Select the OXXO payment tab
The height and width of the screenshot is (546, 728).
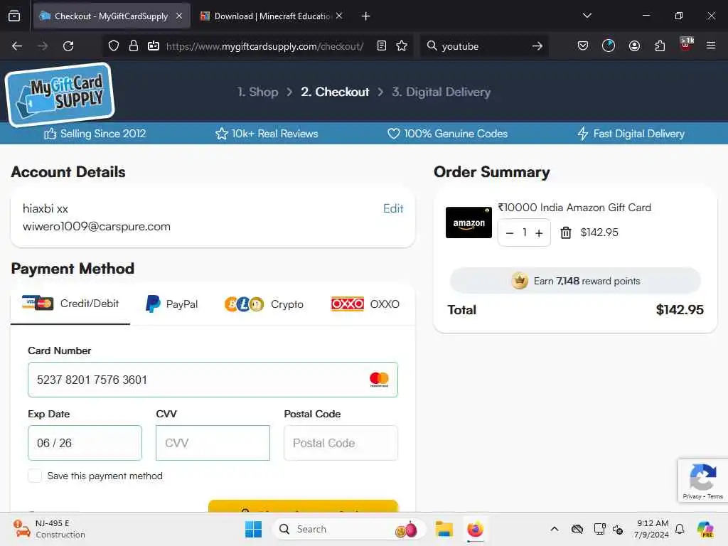click(365, 304)
